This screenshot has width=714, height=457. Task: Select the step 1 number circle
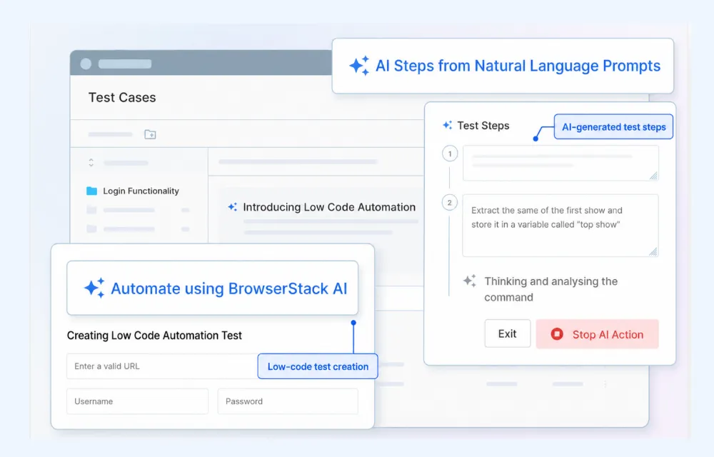[x=450, y=154]
